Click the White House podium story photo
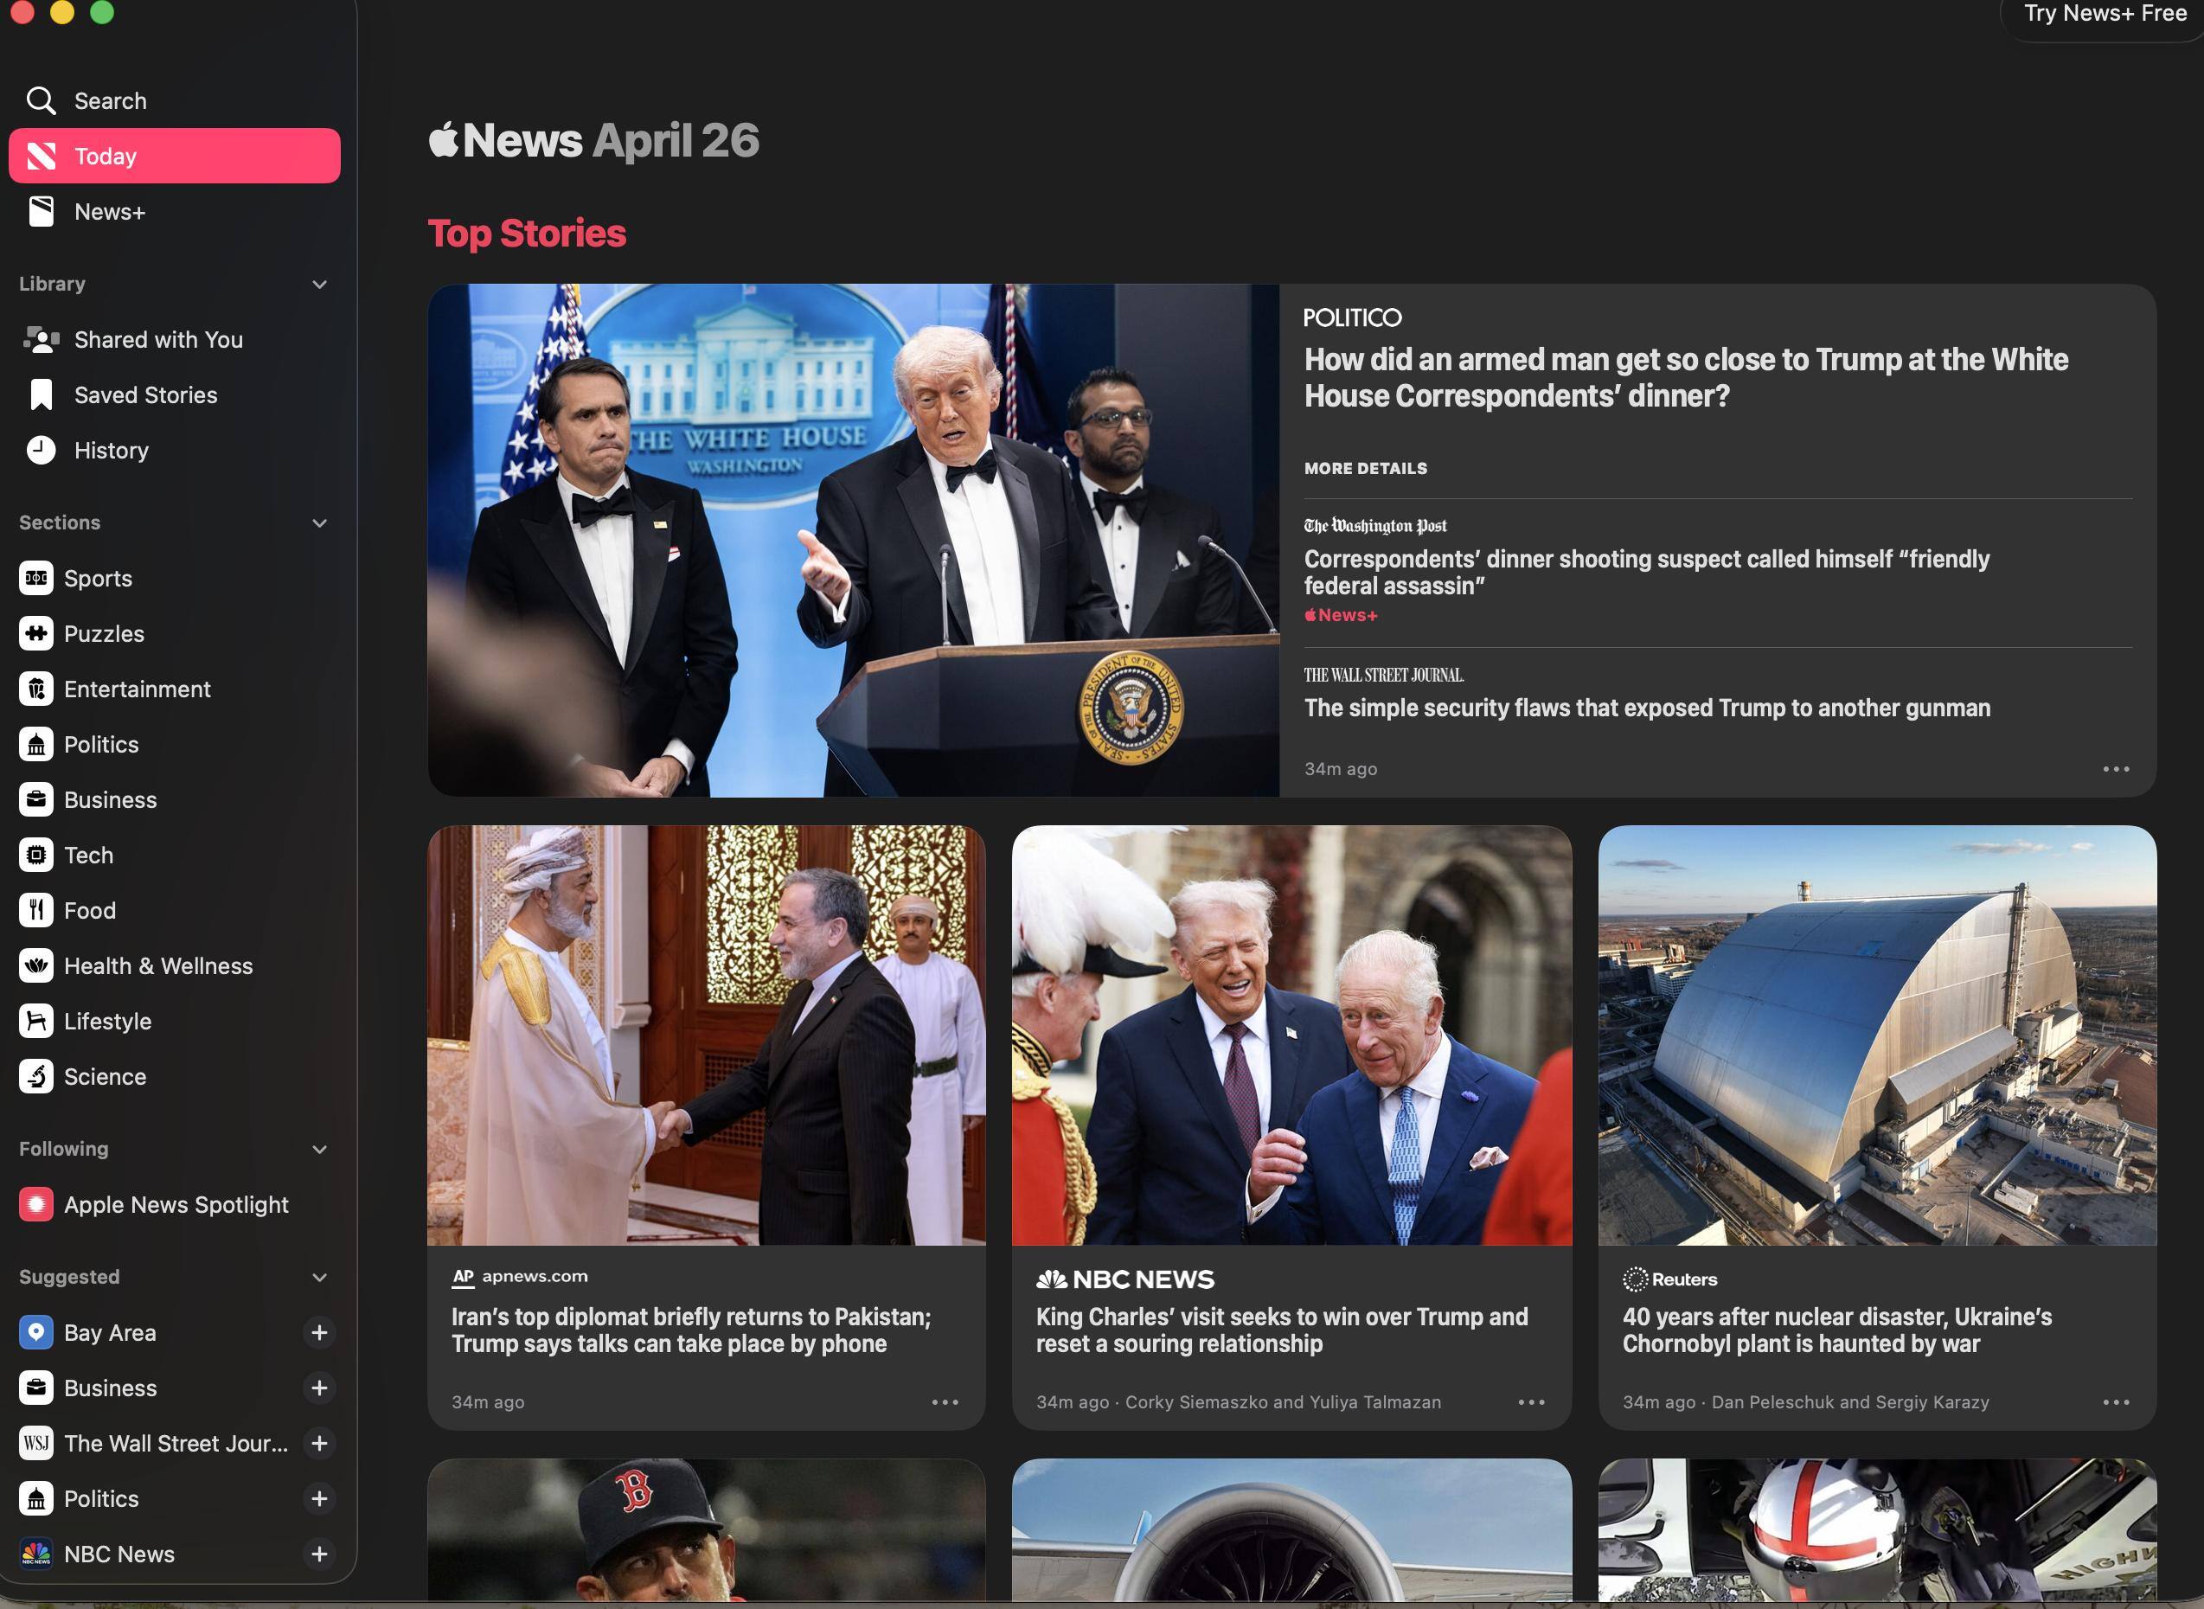 click(853, 541)
